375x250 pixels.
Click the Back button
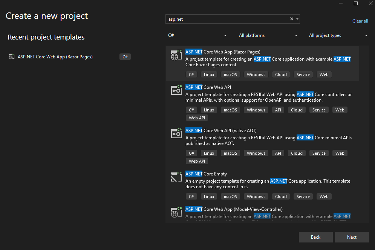pyautogui.click(x=316, y=237)
